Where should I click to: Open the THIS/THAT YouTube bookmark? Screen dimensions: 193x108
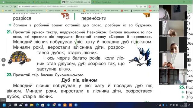[x=72, y=11]
